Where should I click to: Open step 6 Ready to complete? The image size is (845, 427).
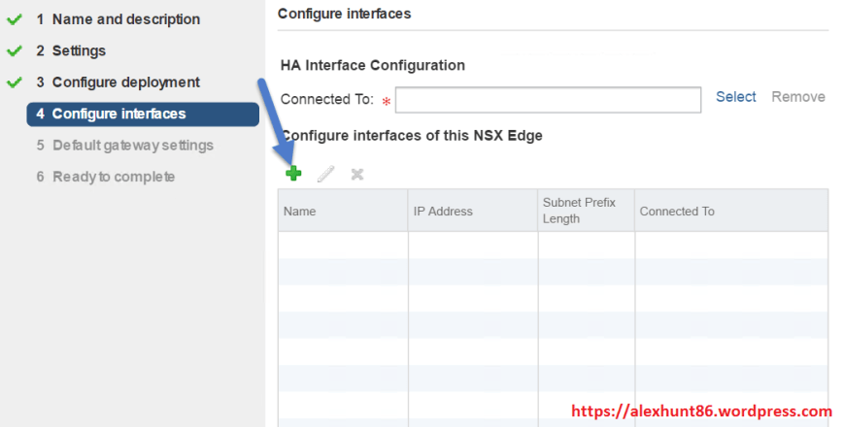pos(106,177)
